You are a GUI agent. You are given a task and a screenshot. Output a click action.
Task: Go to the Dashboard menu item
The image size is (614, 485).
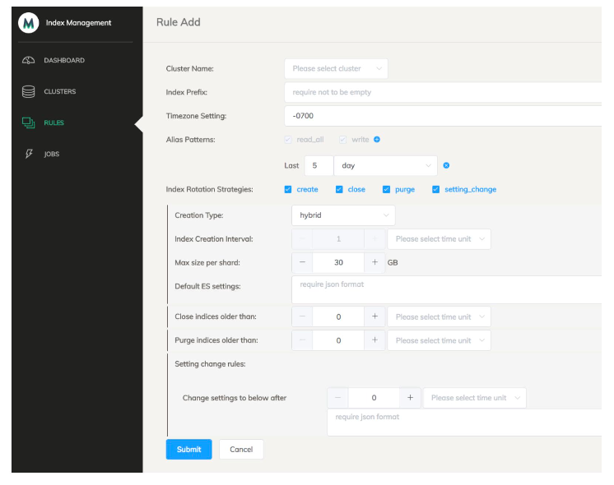[x=64, y=61]
